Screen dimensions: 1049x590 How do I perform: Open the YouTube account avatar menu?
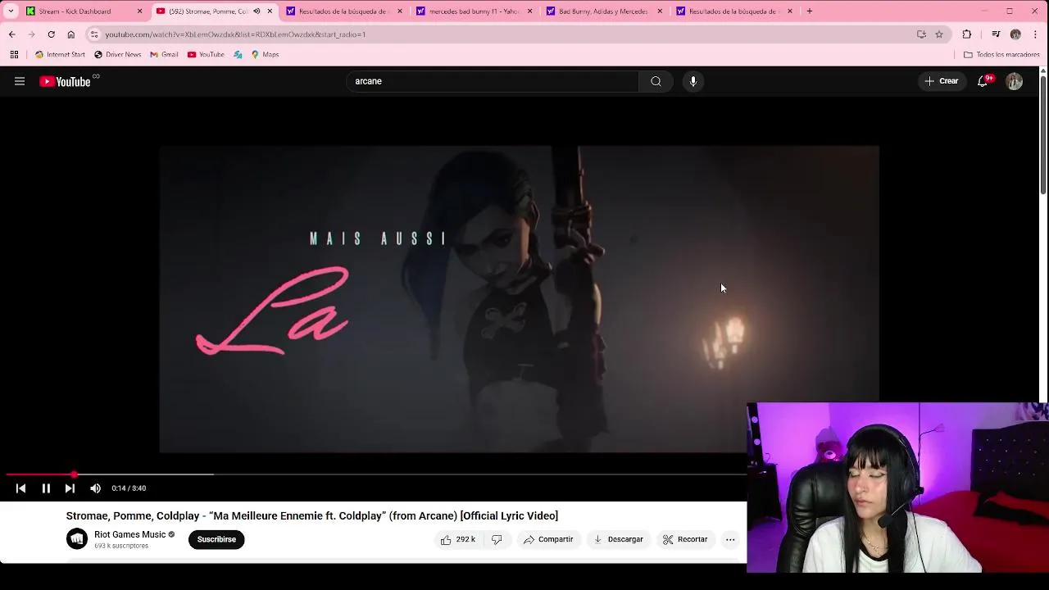pyautogui.click(x=1015, y=81)
